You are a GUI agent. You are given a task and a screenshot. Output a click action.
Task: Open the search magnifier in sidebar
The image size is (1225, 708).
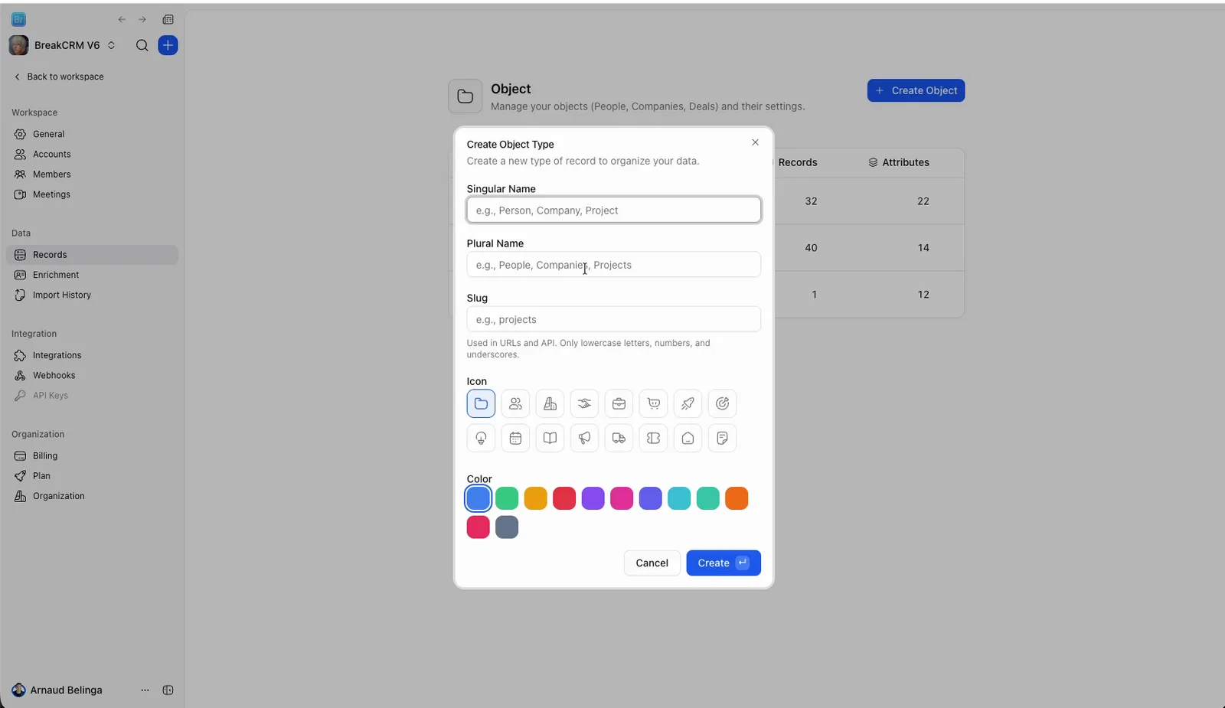(142, 45)
